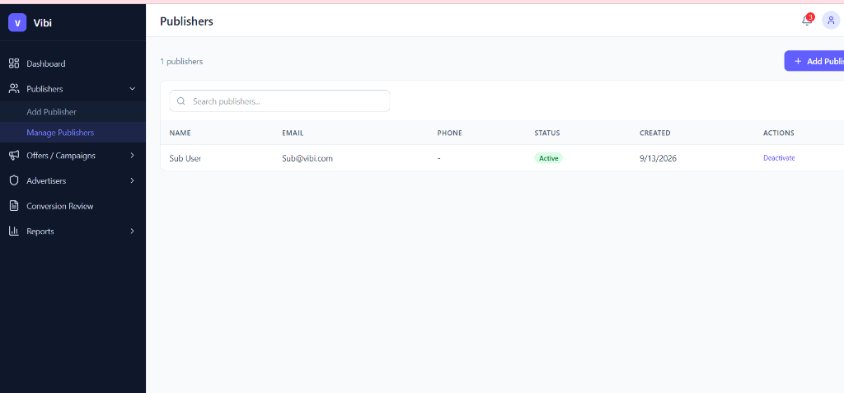The height and width of the screenshot is (393, 844).
Task: Click the STATUS column header
Action: point(547,133)
